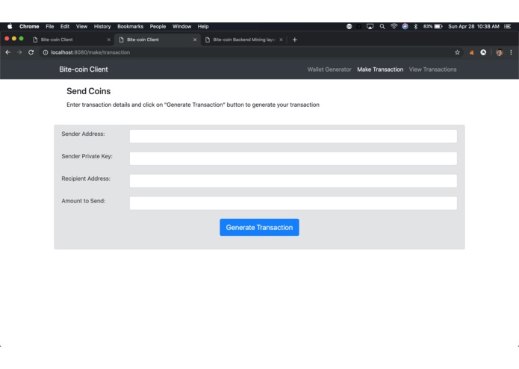Focus the Sender Private Key field

[293, 158]
